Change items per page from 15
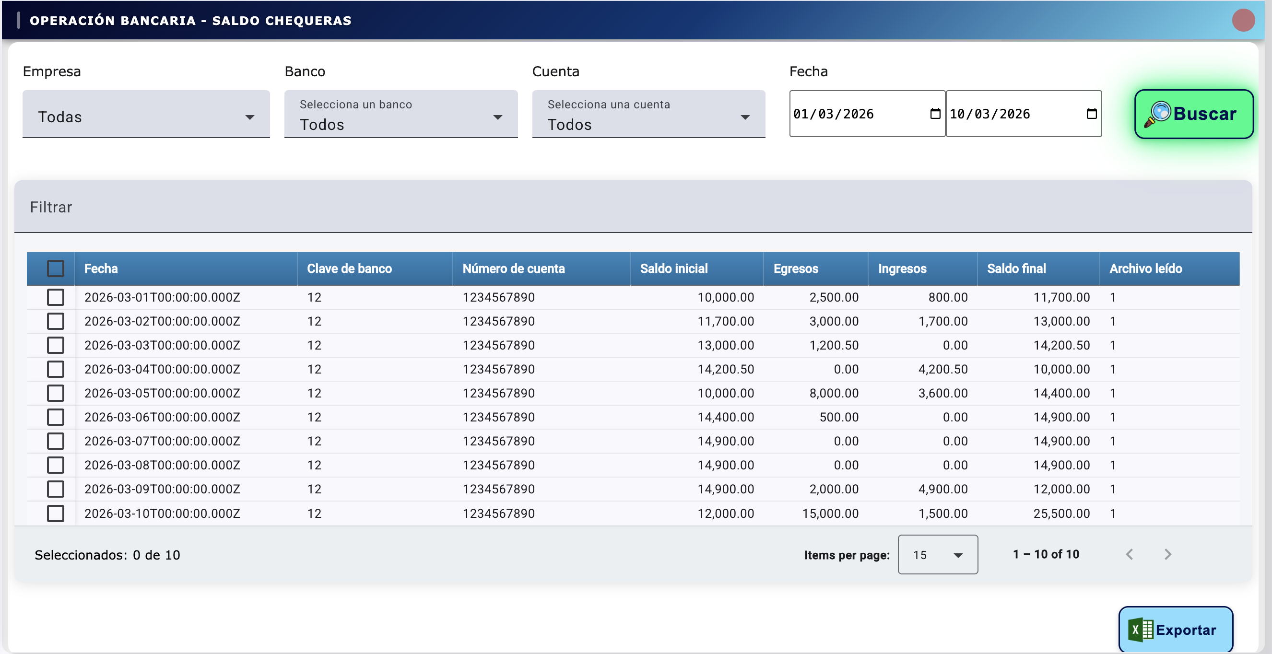The height and width of the screenshot is (654, 1272). 937,555
